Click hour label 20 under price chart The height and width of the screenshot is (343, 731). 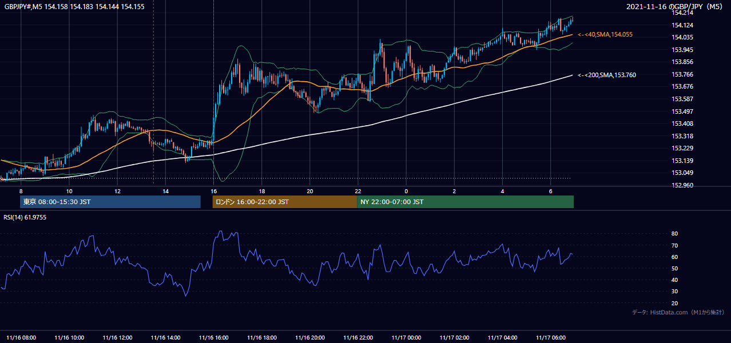point(309,191)
